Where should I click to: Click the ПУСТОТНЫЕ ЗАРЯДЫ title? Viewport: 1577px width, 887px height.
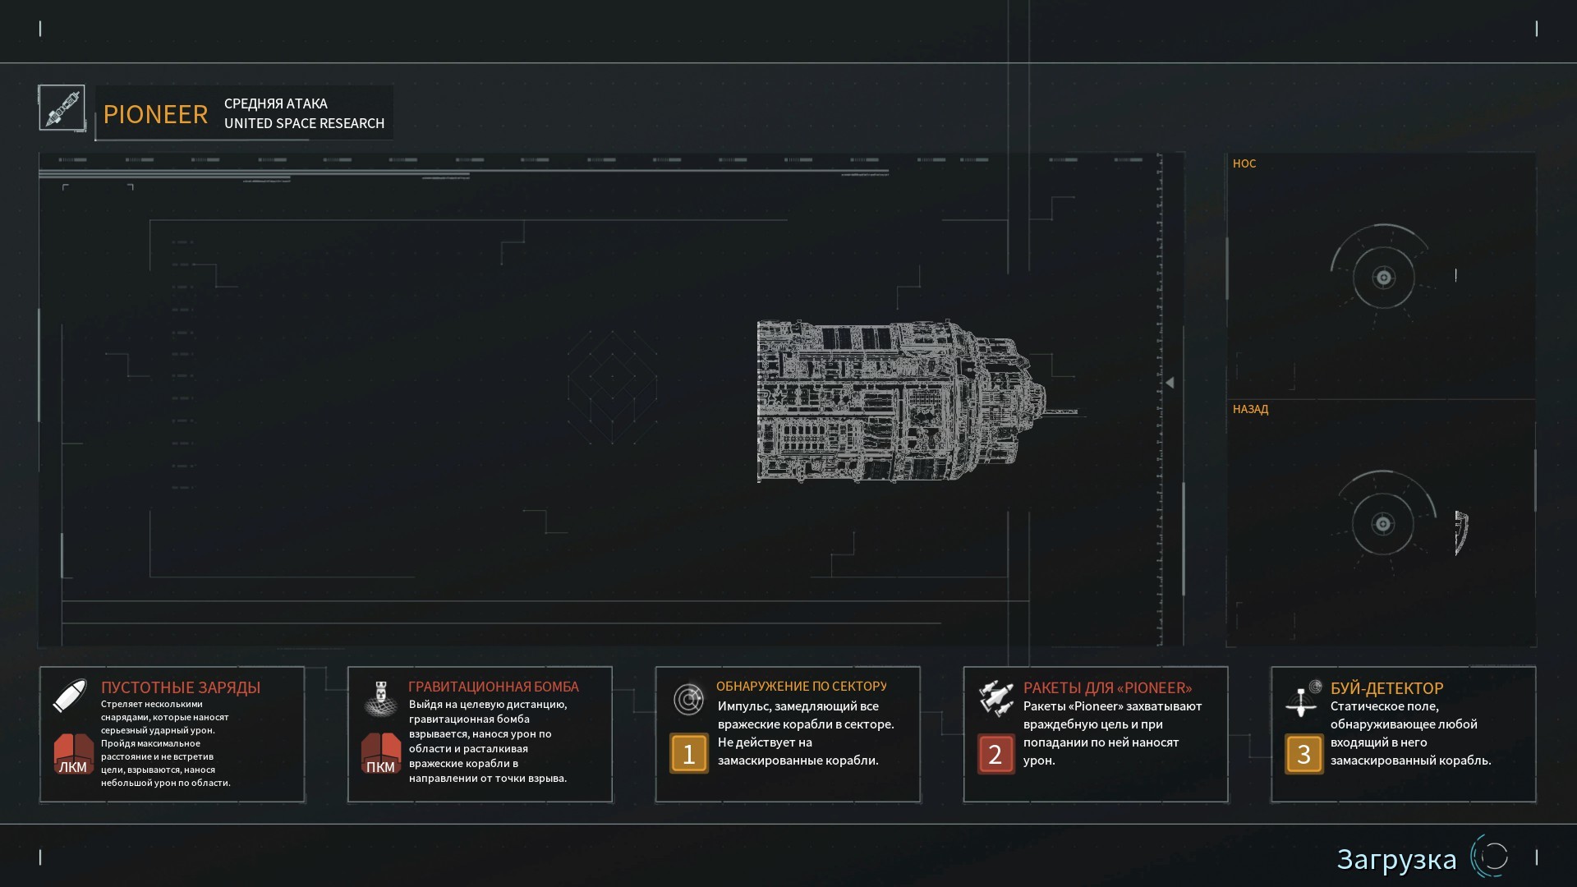(x=181, y=687)
